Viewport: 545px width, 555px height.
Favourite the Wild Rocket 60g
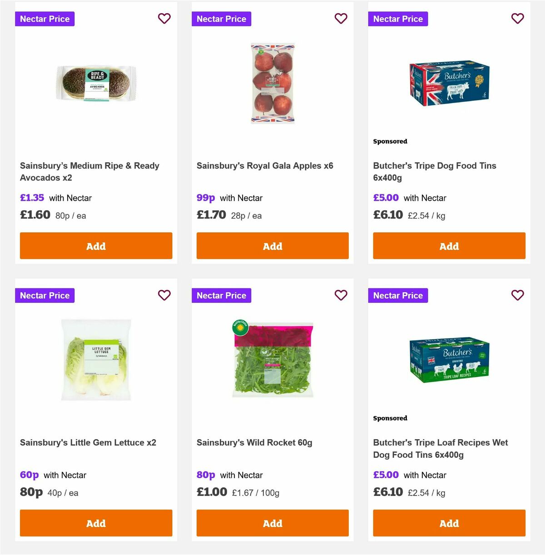point(341,295)
